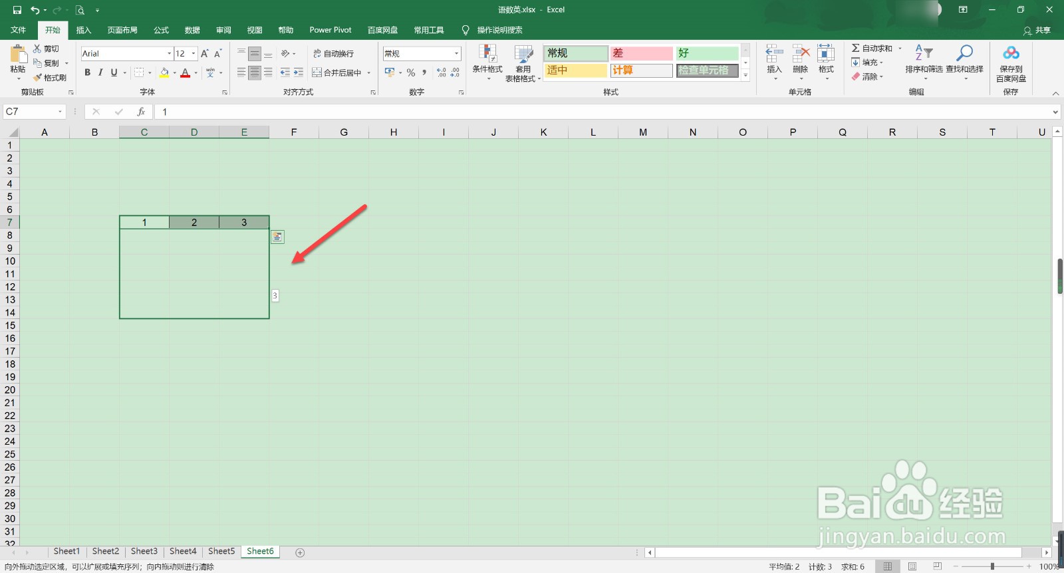Toggle Wrap Text option
Image resolution: width=1064 pixels, height=573 pixels.
coord(333,53)
